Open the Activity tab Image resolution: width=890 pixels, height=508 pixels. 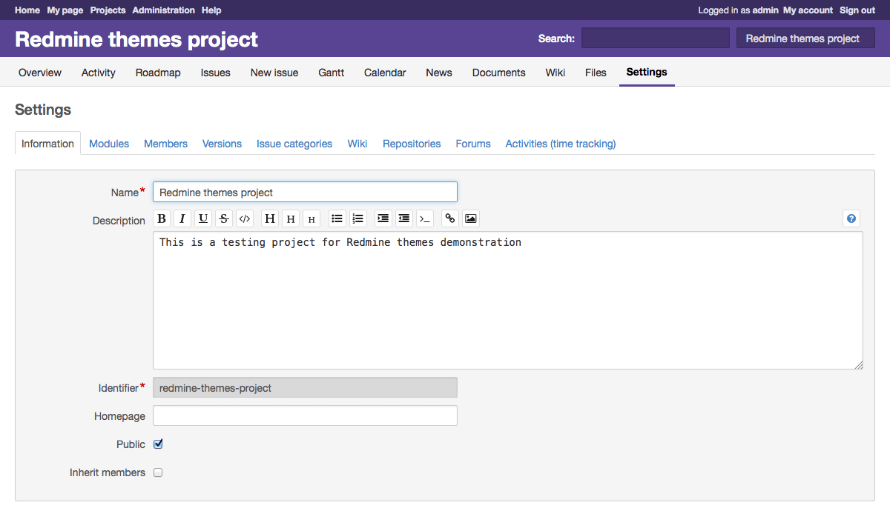click(99, 73)
